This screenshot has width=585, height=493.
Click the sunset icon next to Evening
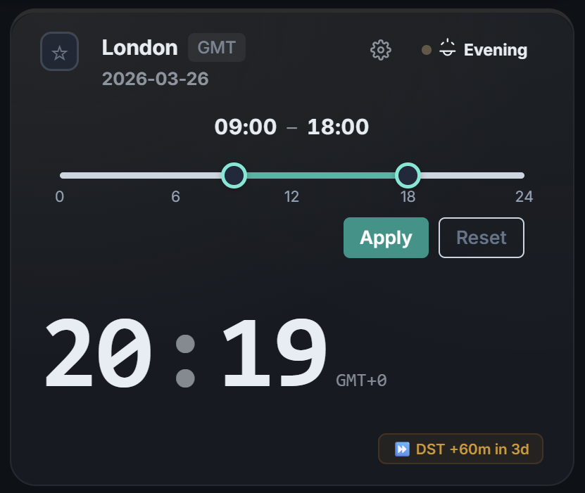[x=447, y=49]
